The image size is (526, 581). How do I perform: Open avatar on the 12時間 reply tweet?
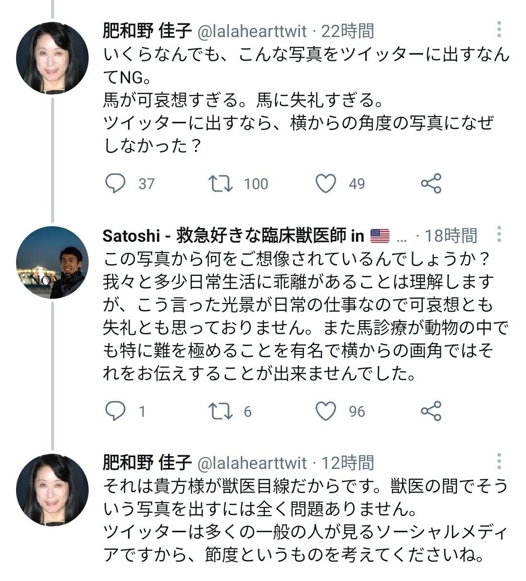coord(53,489)
